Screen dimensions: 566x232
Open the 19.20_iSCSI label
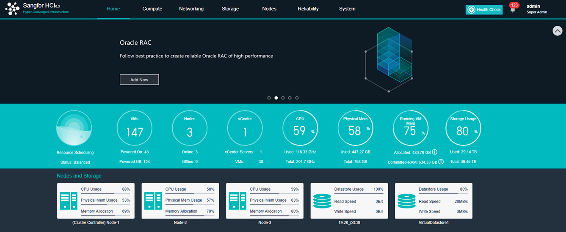349,222
